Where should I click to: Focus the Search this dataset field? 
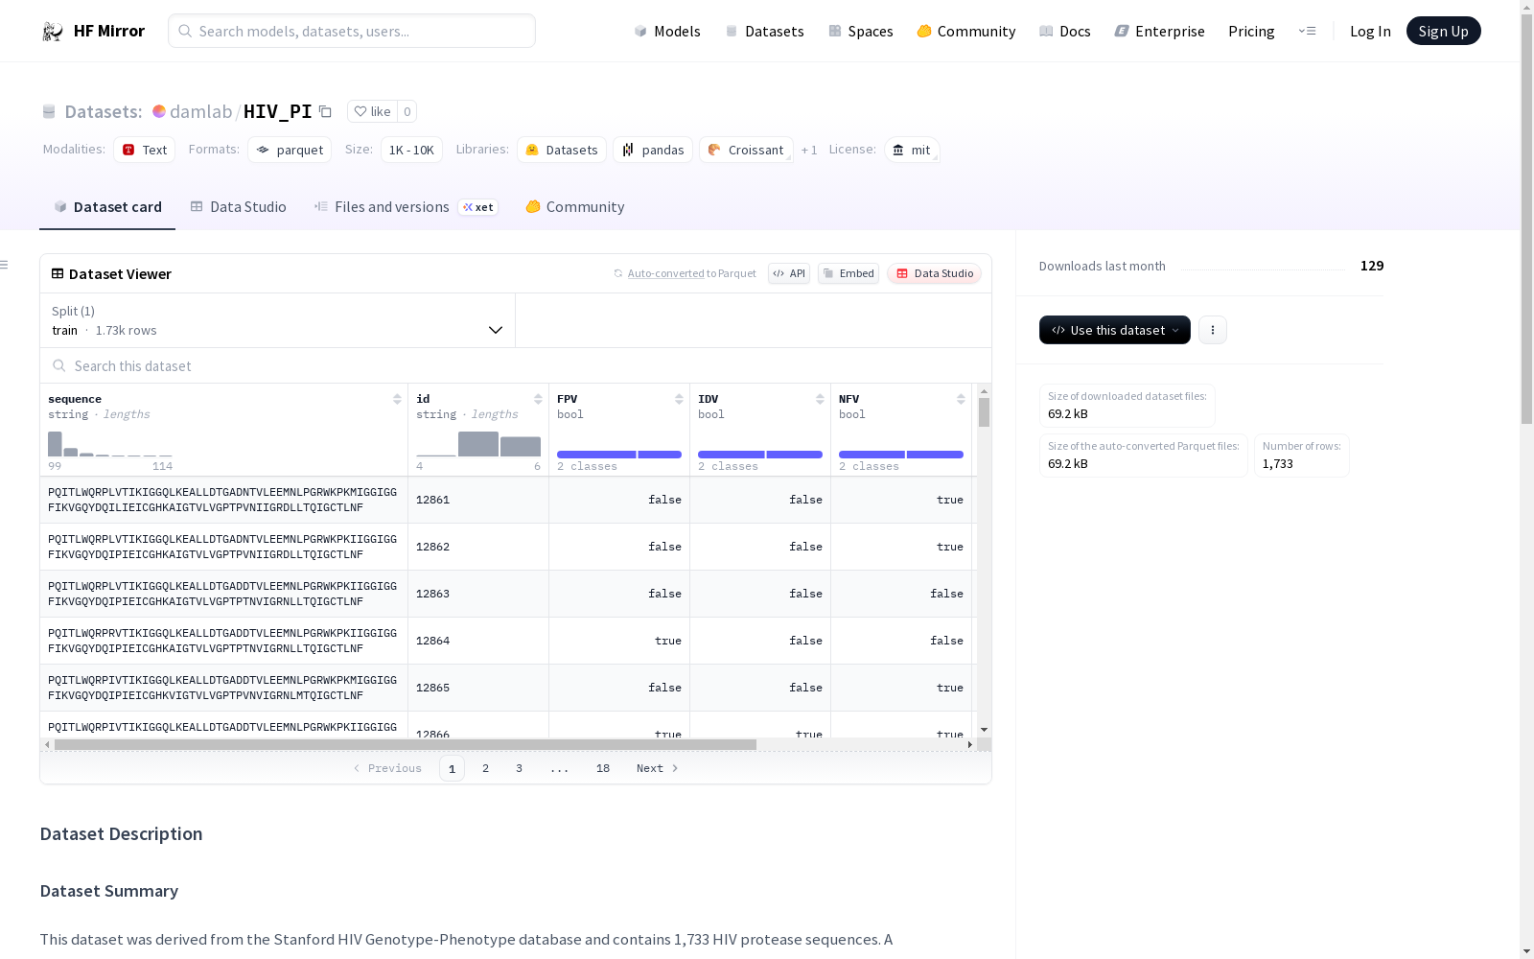point(516,366)
